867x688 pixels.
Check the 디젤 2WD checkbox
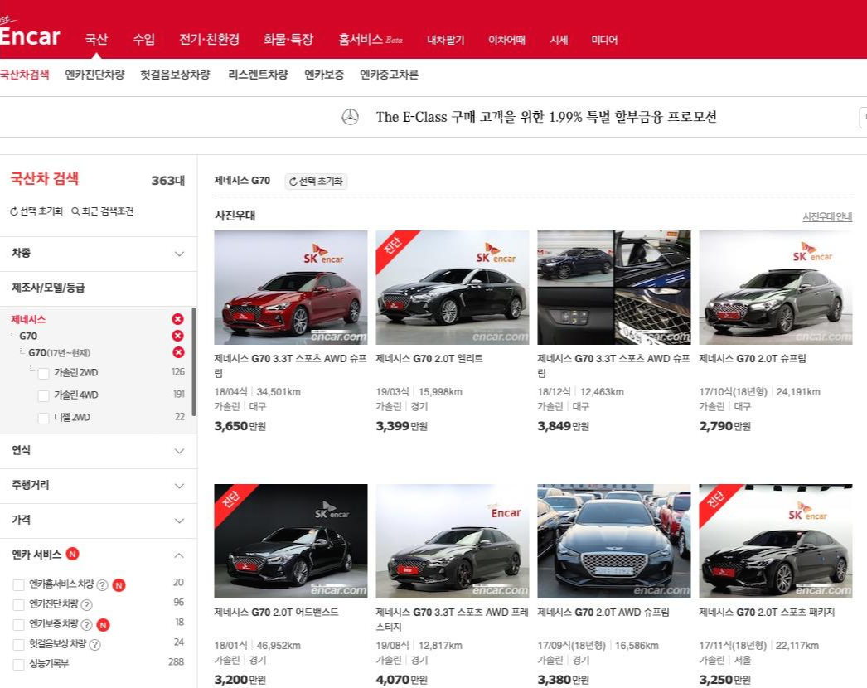tap(44, 418)
